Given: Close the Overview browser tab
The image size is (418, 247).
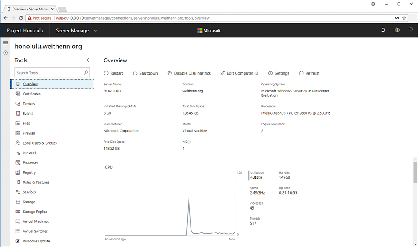Looking at the screenshot, I should click(x=52, y=9).
